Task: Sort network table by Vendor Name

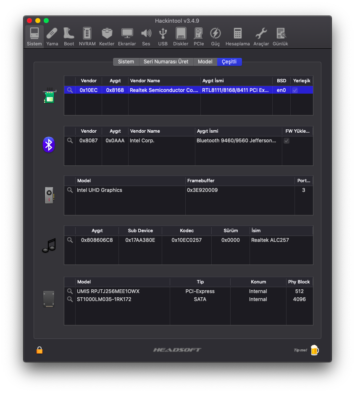Action: [x=164, y=81]
